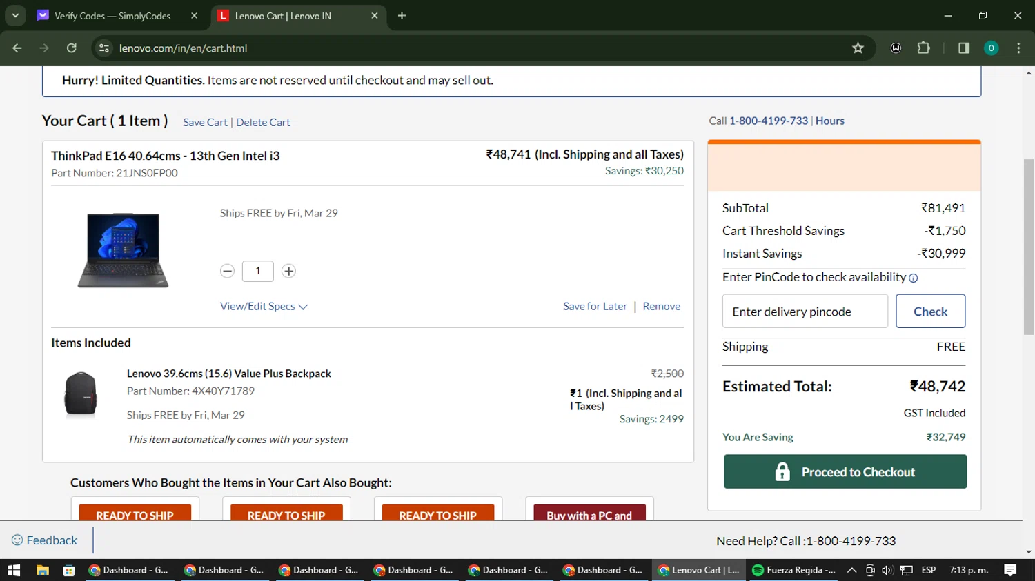
Task: Toggle the browser side panel icon
Action: tap(964, 48)
